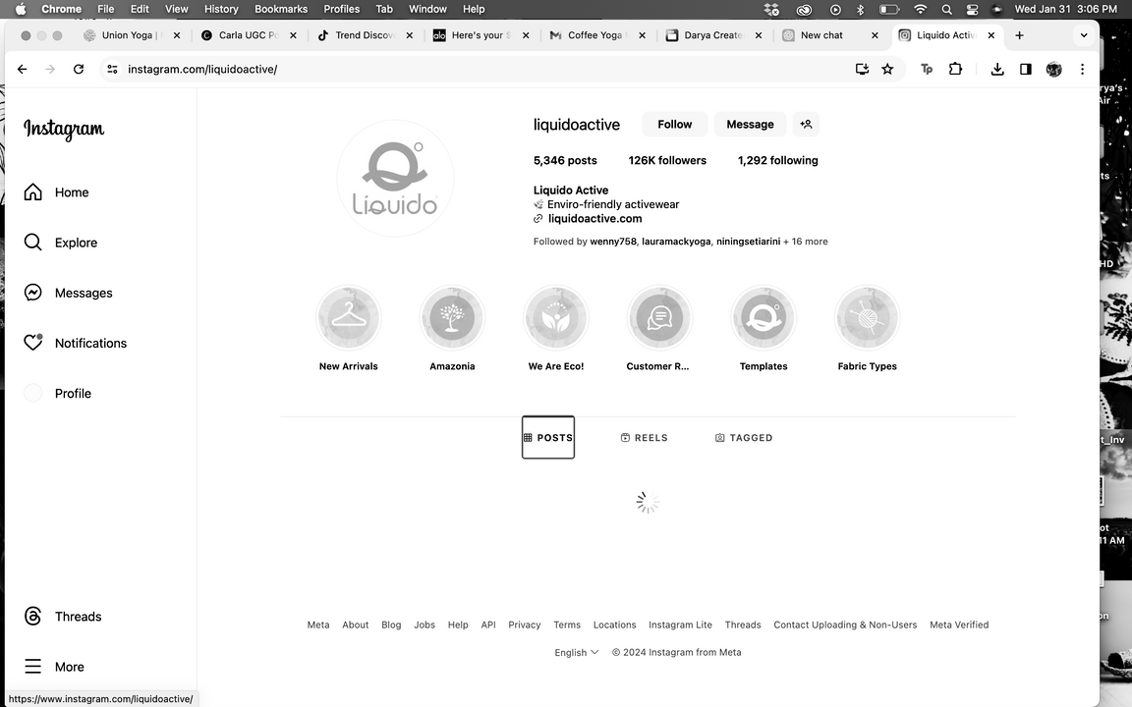Screen dimensions: 1132x707
Task: Open the Notifications heart icon
Action: pyautogui.click(x=33, y=343)
